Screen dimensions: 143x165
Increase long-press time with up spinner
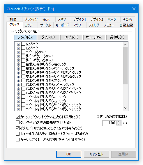119,122
